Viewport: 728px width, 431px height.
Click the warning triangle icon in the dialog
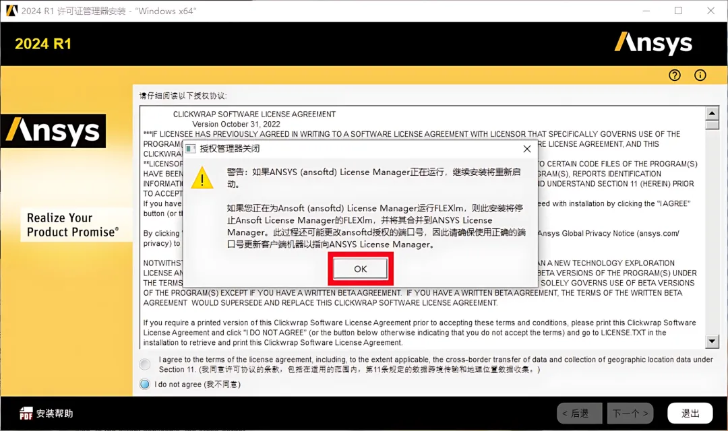[x=202, y=178]
